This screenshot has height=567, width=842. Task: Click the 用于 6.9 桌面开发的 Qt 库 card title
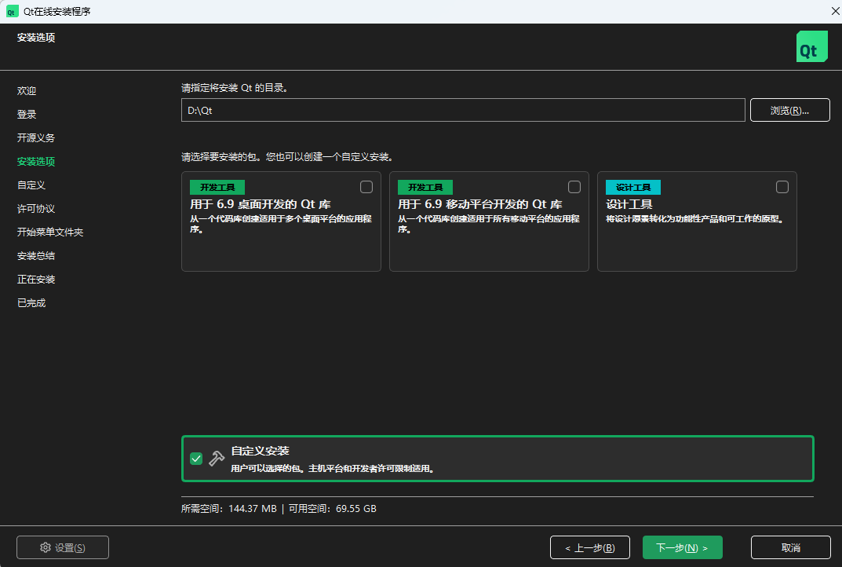[x=261, y=204]
